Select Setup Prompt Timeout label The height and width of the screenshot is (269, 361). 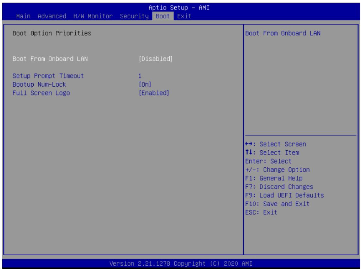[48, 76]
